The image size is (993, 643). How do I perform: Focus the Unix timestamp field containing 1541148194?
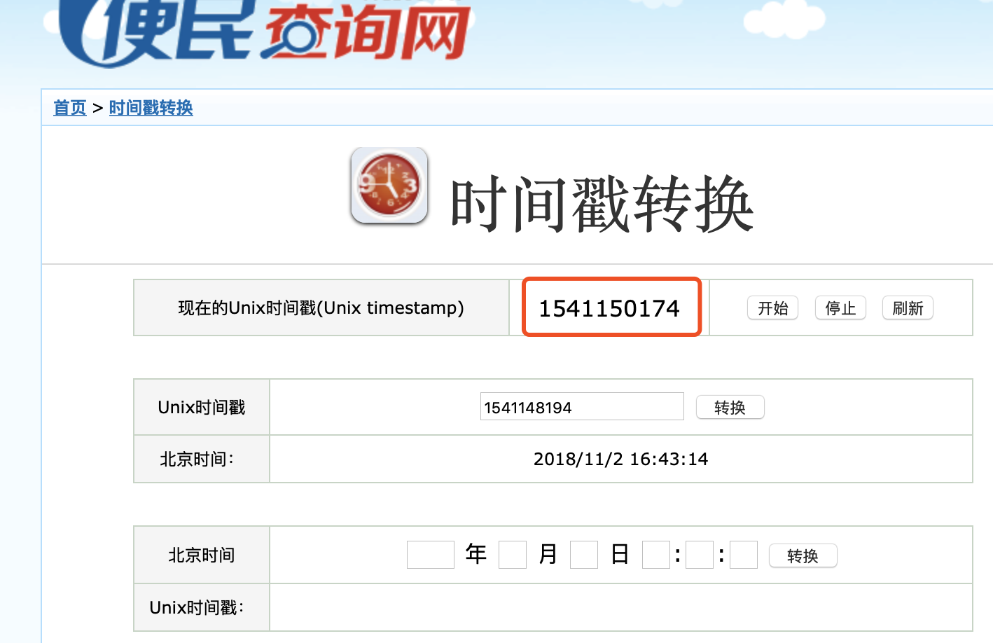pyautogui.click(x=582, y=406)
